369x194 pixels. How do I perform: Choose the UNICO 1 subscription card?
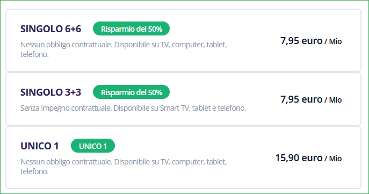click(183, 157)
